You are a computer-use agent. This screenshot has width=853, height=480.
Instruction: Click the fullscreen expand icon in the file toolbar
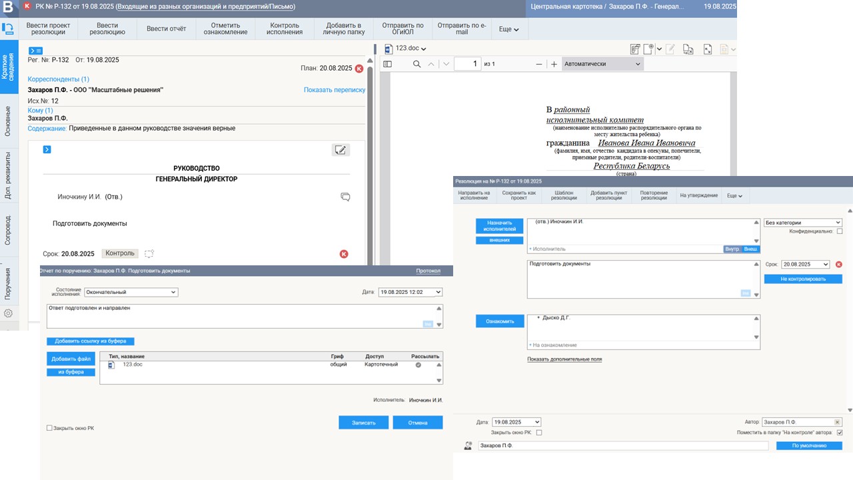pyautogui.click(x=707, y=49)
